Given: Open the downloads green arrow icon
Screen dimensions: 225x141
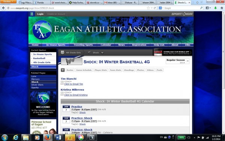Looking at the screenshot, I should click(215, 8).
